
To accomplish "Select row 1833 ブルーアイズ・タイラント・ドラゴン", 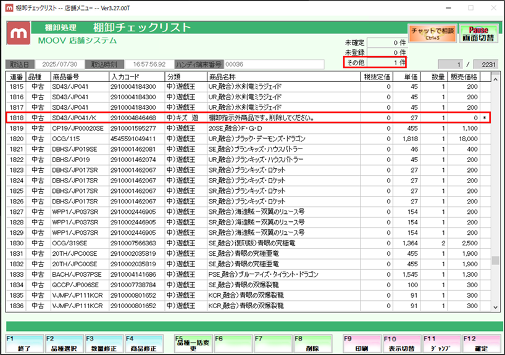I will [x=248, y=274].
